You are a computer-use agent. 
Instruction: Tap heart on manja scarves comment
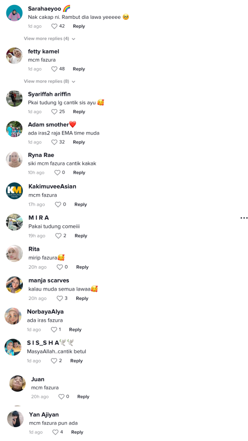click(x=60, y=298)
